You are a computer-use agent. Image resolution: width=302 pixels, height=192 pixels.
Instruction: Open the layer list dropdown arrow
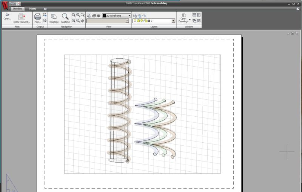(173, 21)
